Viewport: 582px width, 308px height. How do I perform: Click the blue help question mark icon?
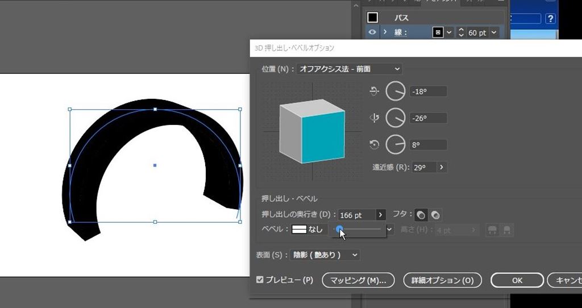550,19
